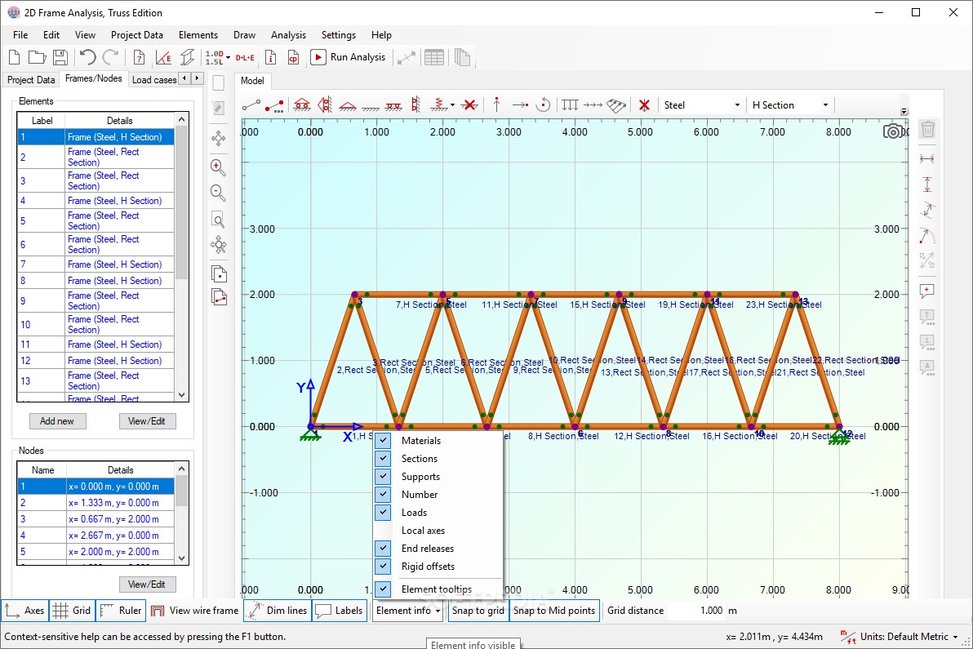Viewport: 973px width, 649px height.
Task: Select the fixed support tool
Action: click(x=371, y=107)
